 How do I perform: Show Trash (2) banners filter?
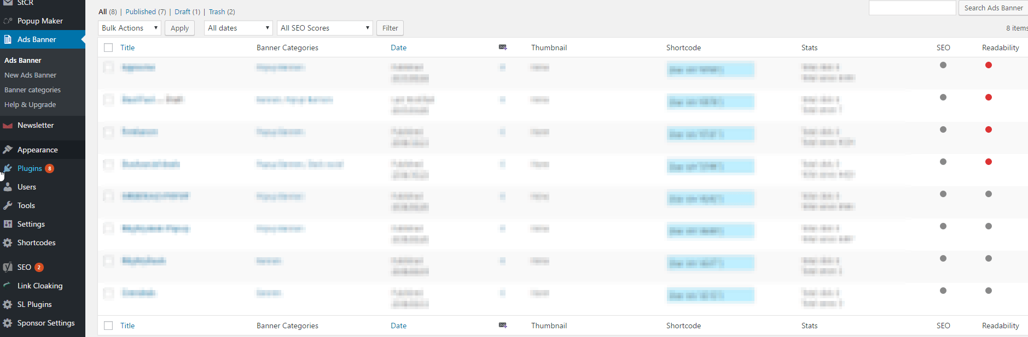(222, 11)
